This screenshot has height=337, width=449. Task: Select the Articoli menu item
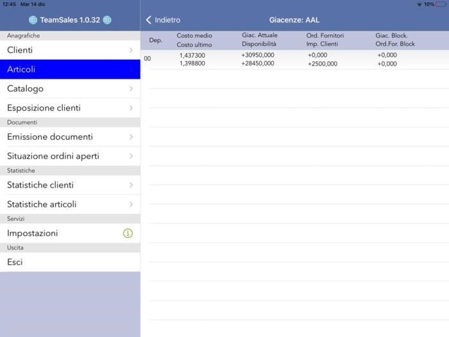(70, 69)
